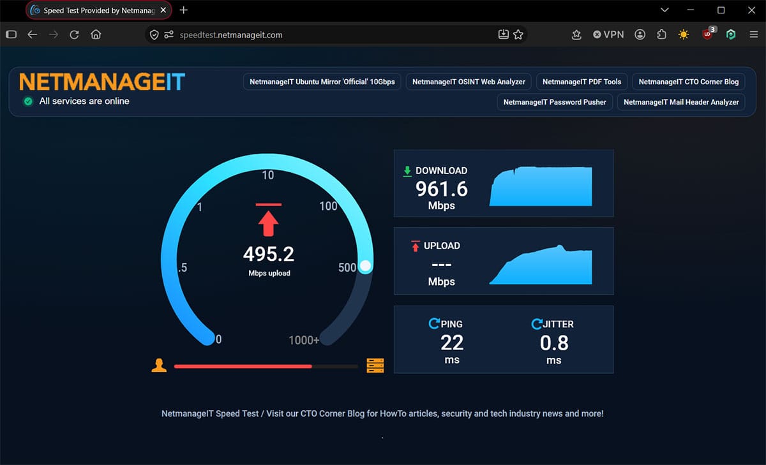Click the JITTER refresh icon
This screenshot has width=766, height=465.
[x=537, y=324]
